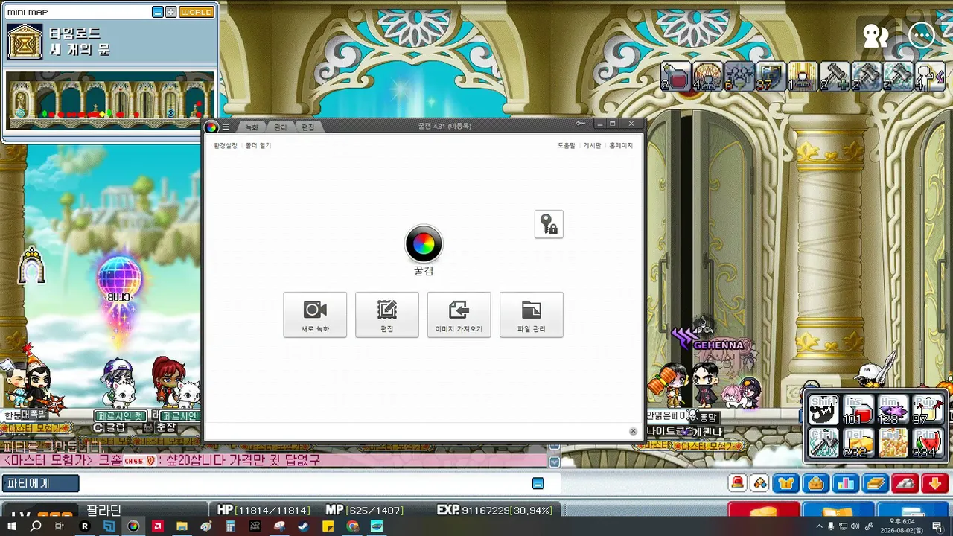Click the MP gauge reading 625/1407
This screenshot has height=536, width=953.
(365, 511)
